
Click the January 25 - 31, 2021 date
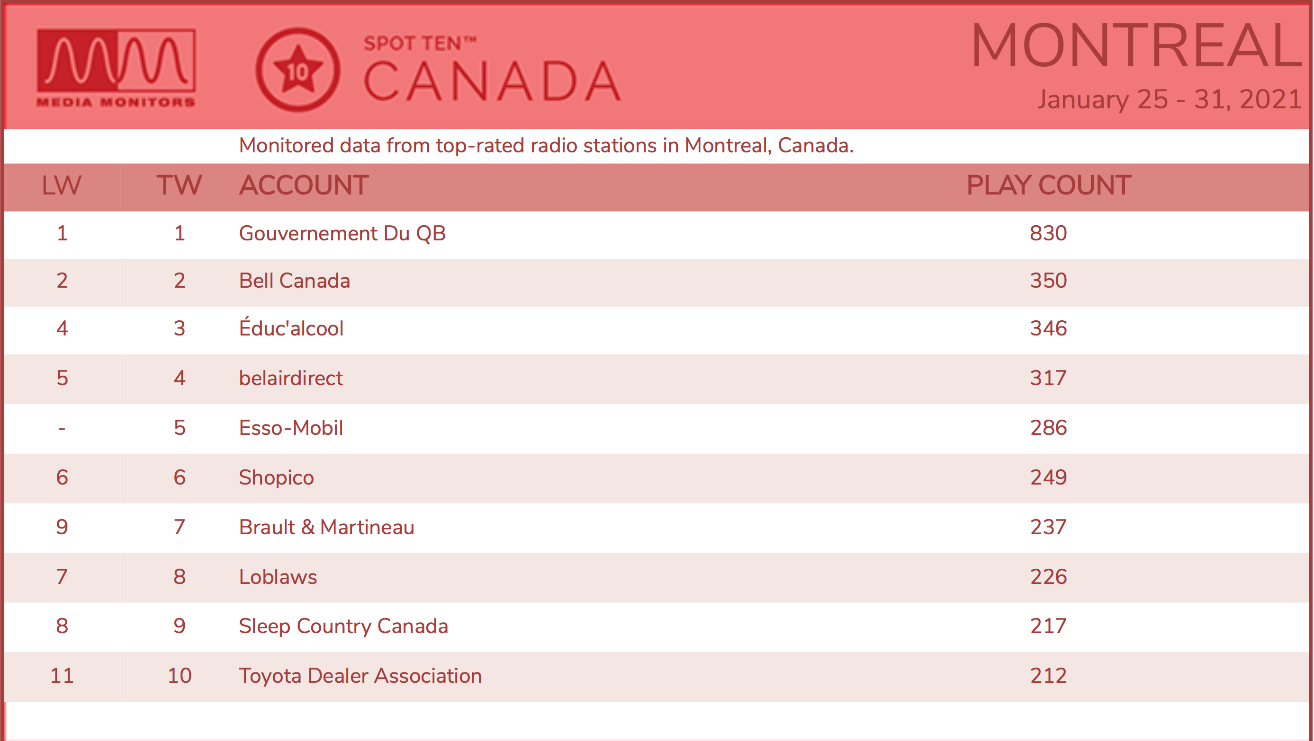click(1170, 99)
